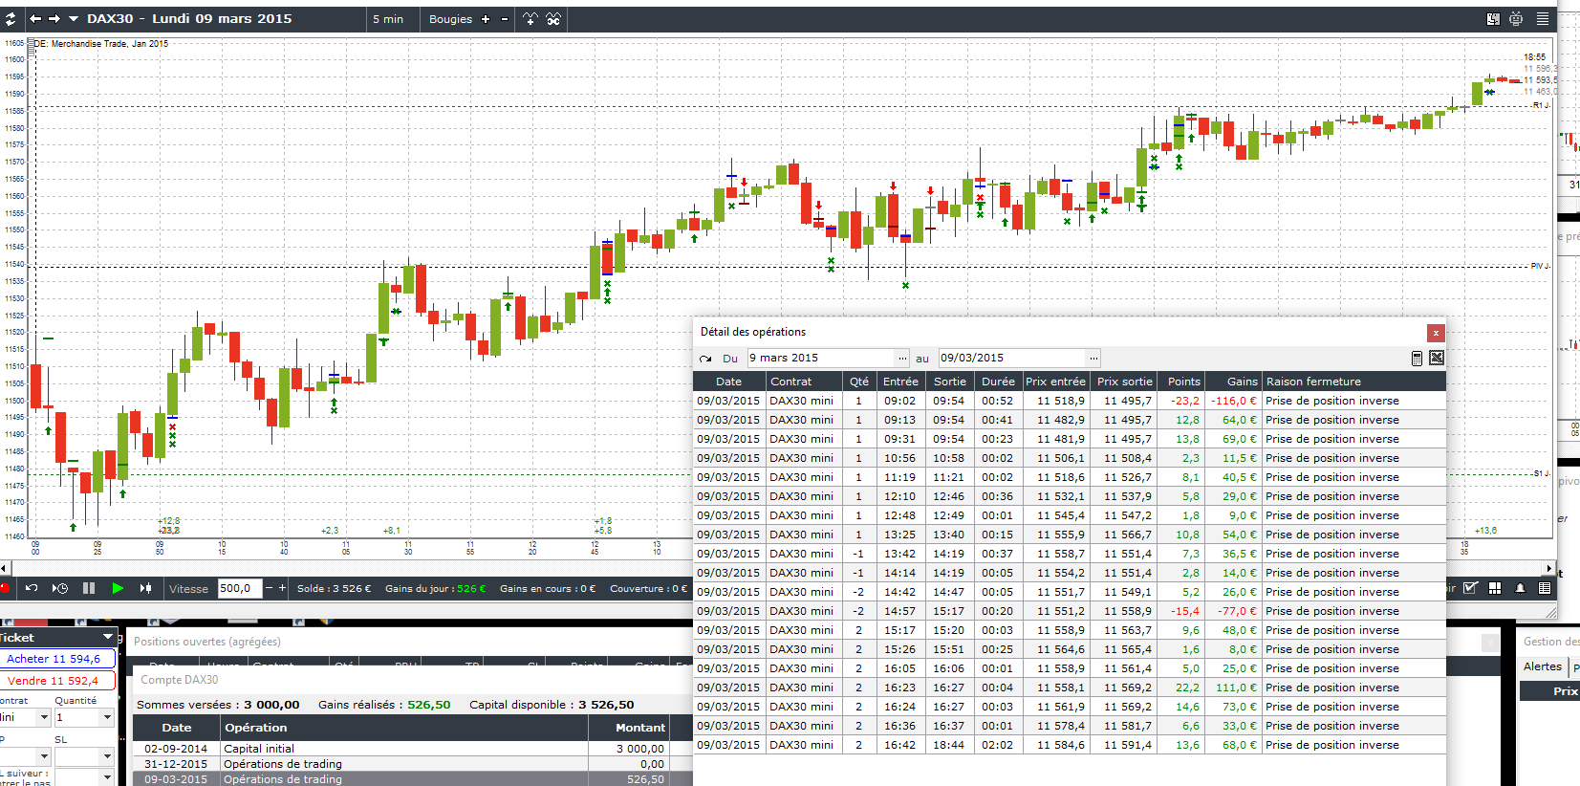The width and height of the screenshot is (1580, 786).
Task: Open the trading robot icon
Action: point(1516,19)
